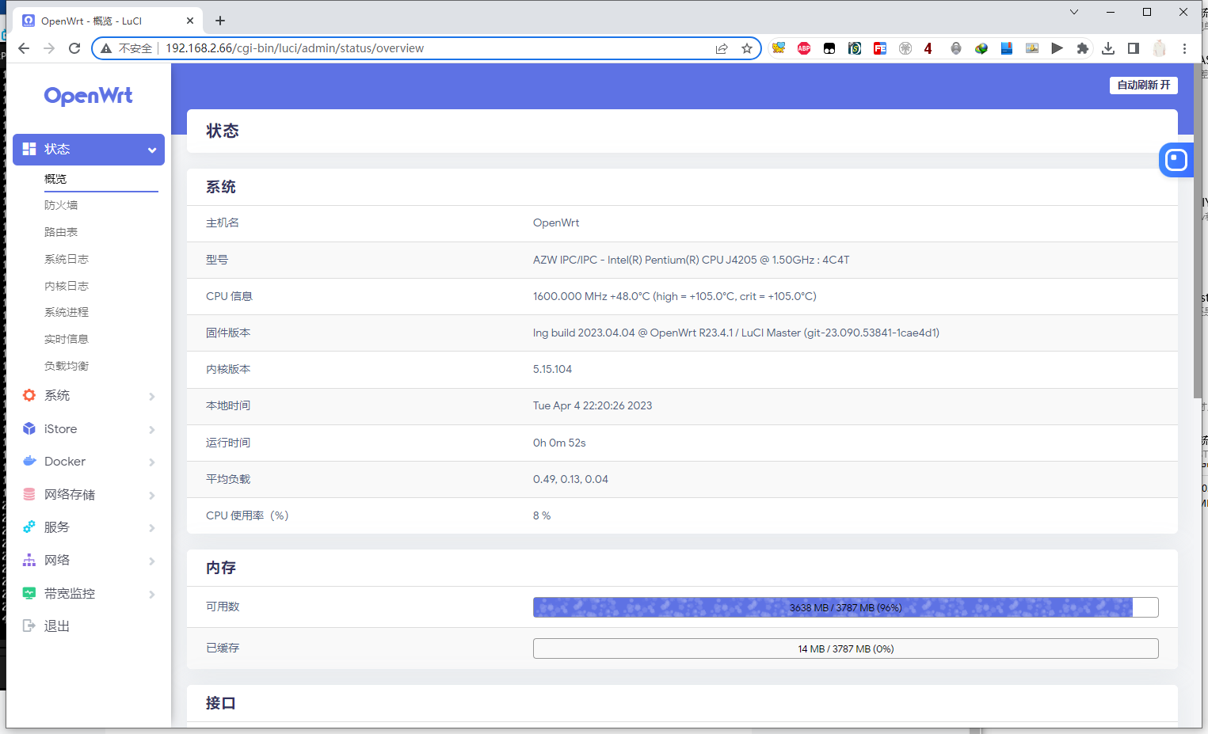Click the 已缓存 cached memory bar
1208x734 pixels.
pos(845,648)
